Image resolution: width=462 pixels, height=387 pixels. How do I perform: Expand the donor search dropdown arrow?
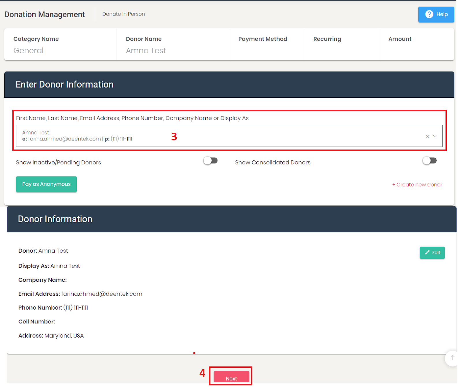(x=435, y=136)
